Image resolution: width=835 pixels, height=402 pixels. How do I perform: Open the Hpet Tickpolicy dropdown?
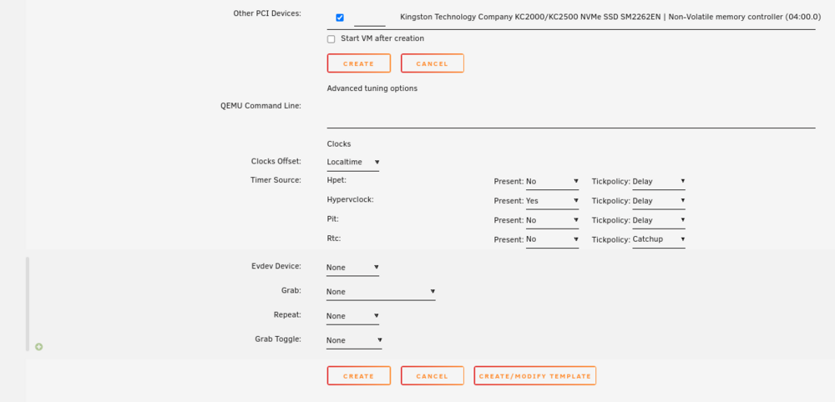[x=659, y=181]
